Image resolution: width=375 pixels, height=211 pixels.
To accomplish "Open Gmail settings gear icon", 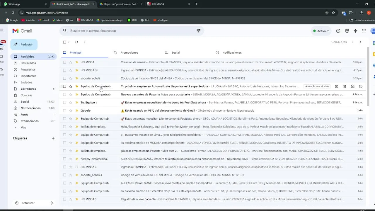I will [347, 31].
